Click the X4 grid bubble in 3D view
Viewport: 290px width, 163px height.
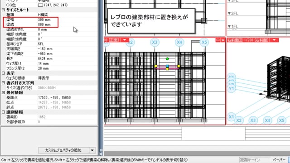267,120
